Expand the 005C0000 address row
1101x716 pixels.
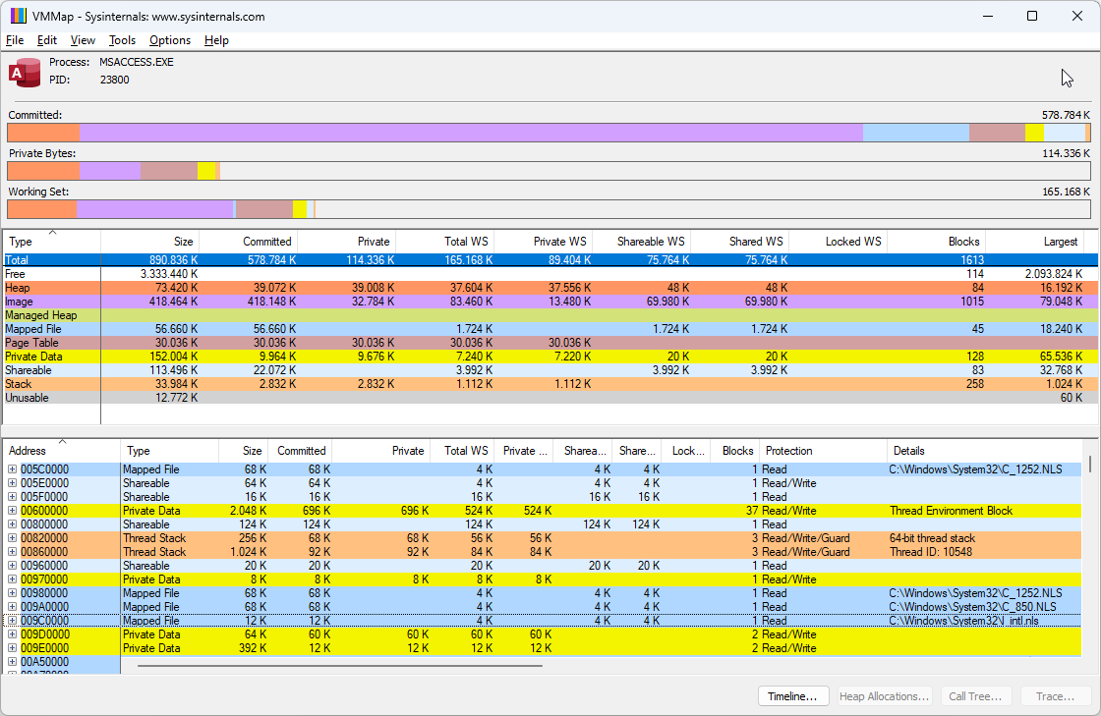click(x=13, y=469)
